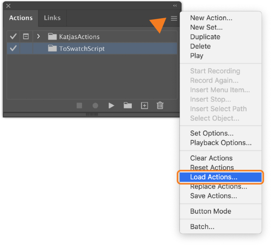Collapse panel with double-arrow icon
The image size is (273, 247).
[x=175, y=6]
